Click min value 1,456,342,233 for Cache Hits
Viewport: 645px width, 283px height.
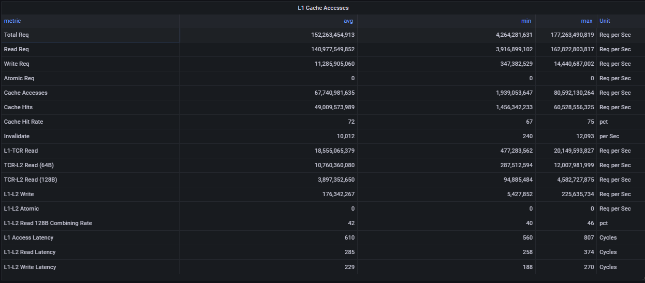[x=513, y=107]
